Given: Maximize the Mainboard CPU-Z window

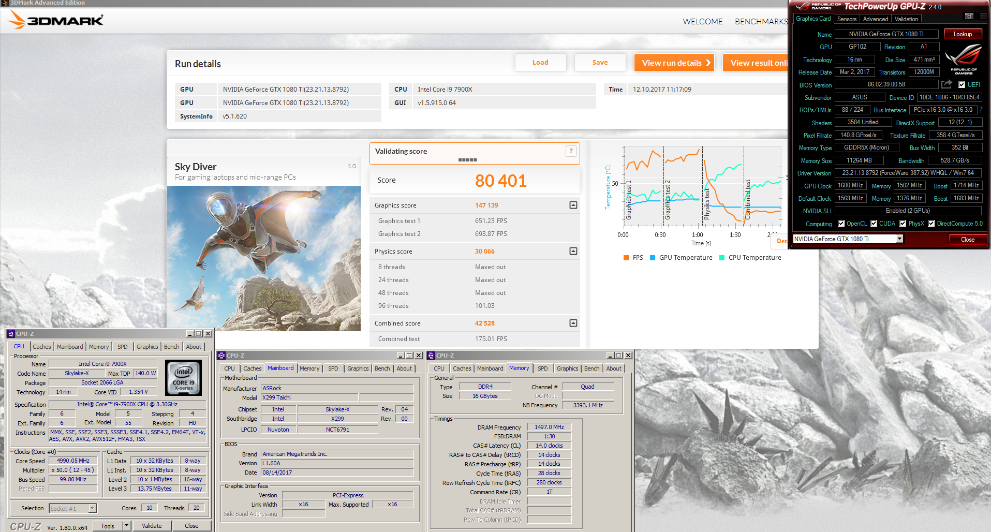Looking at the screenshot, I should 409,356.
